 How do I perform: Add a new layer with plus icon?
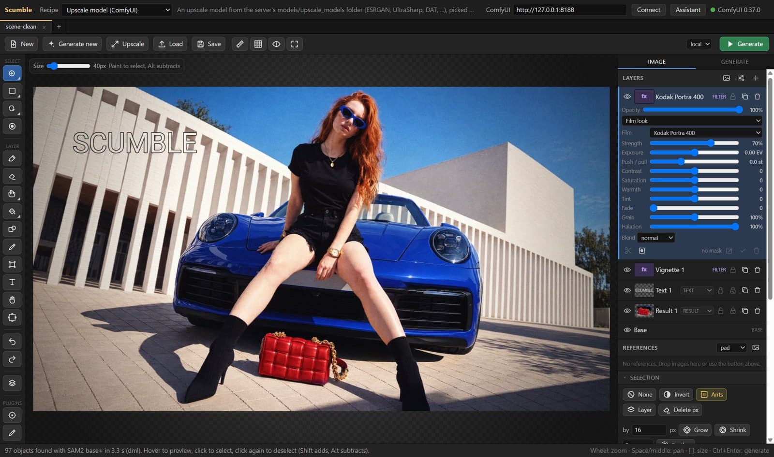click(x=756, y=78)
